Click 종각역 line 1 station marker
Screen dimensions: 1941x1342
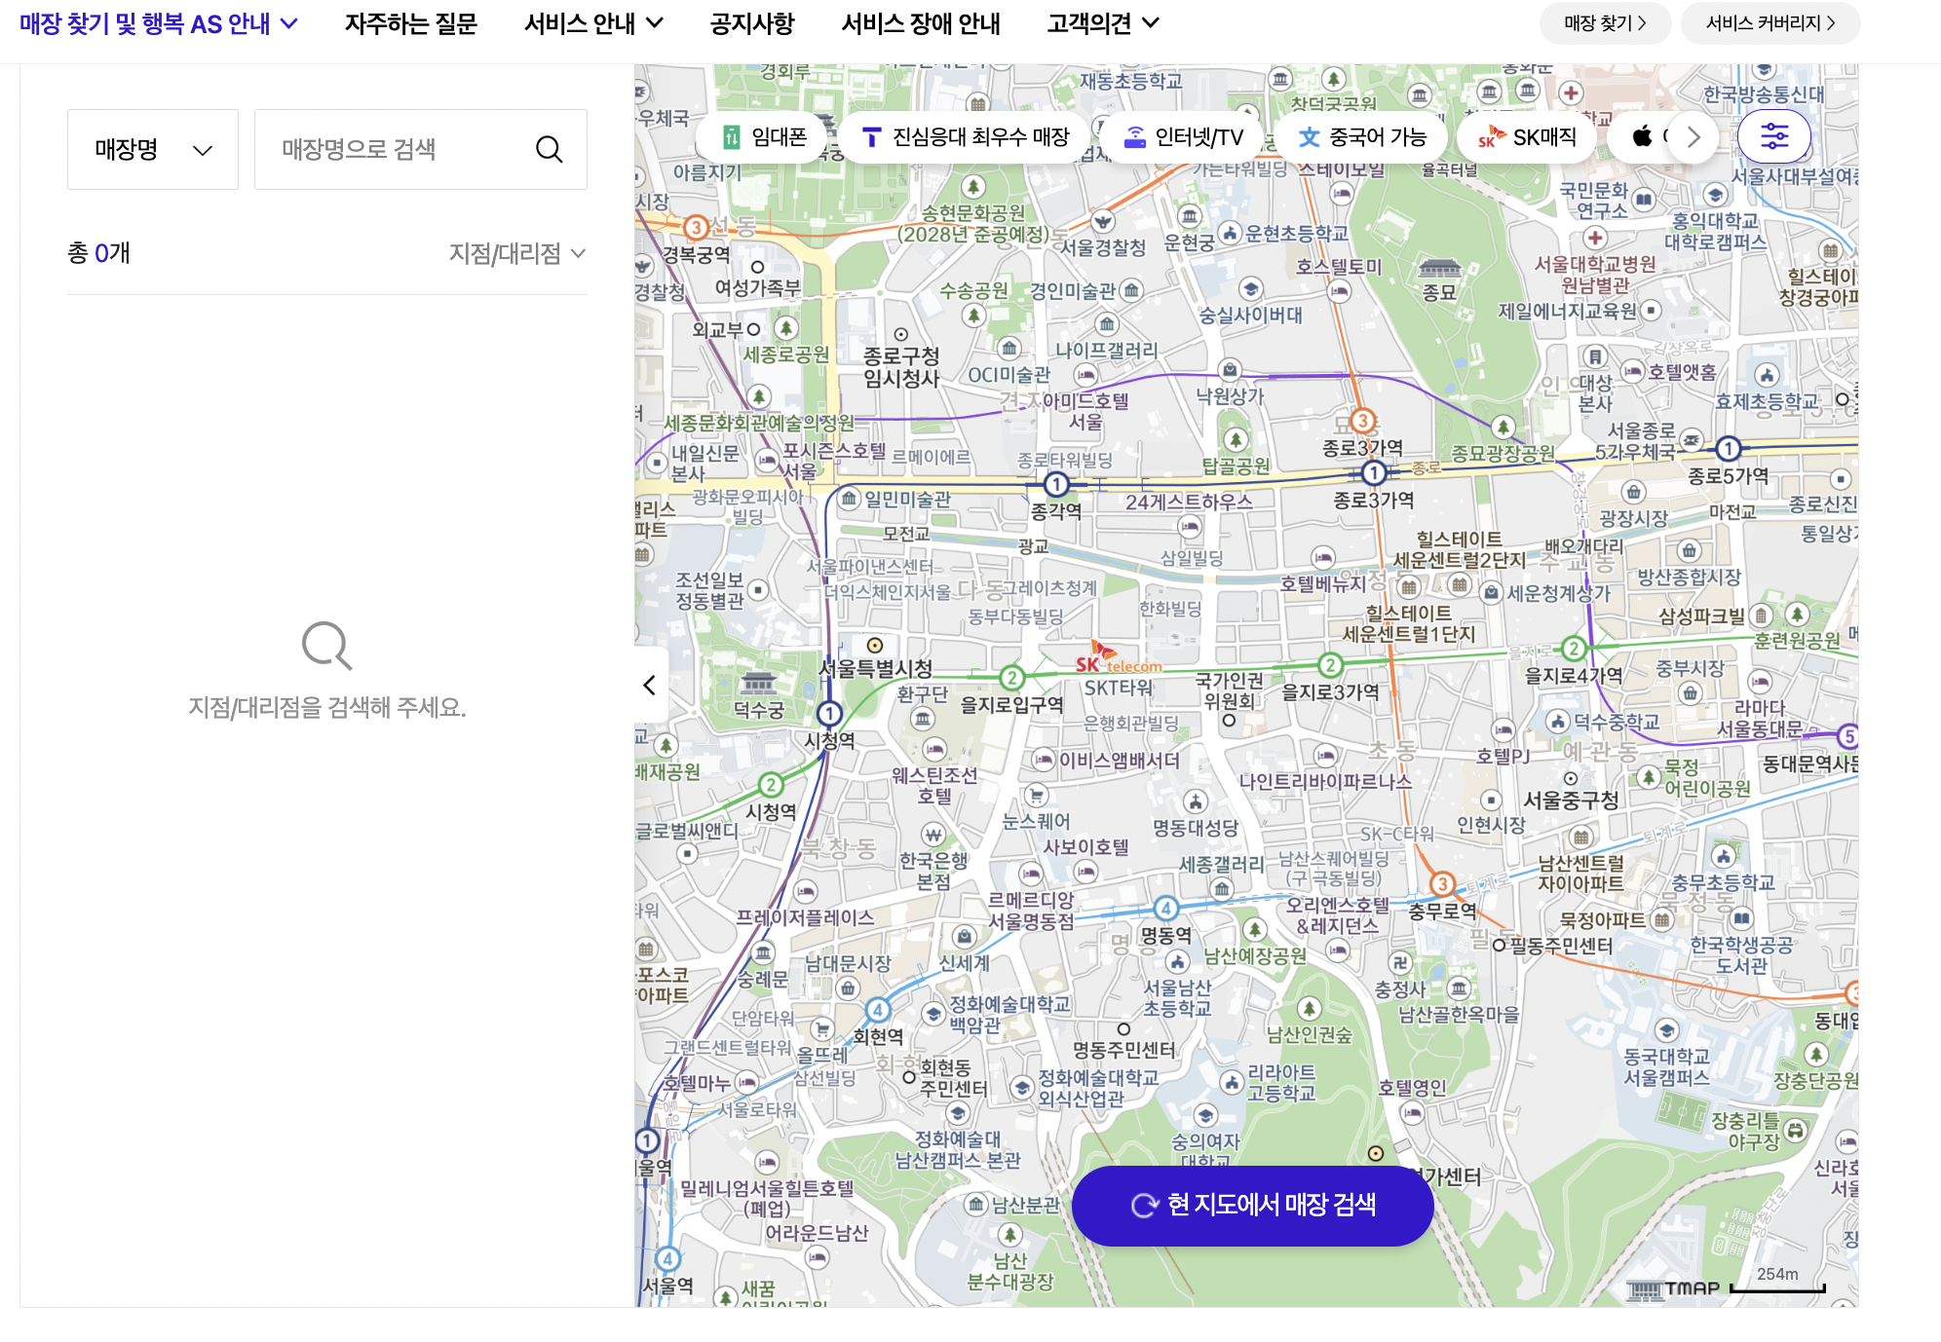pos(1056,484)
